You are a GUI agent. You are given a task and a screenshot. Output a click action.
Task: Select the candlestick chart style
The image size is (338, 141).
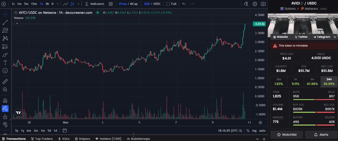click(x=72, y=4)
